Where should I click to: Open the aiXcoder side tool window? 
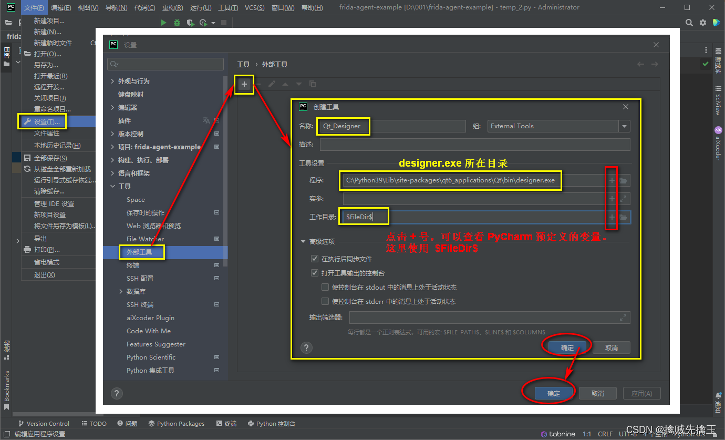(718, 144)
